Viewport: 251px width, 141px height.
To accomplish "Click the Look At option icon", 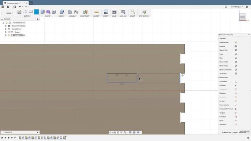I will 236,46.
